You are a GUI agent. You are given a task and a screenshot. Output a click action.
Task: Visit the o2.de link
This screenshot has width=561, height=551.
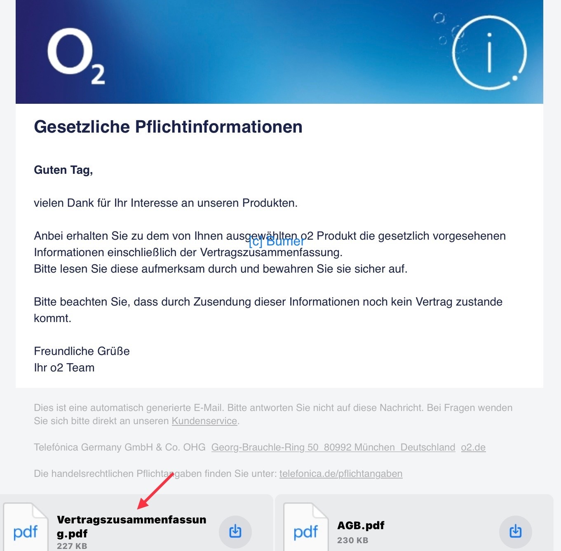pos(473,447)
